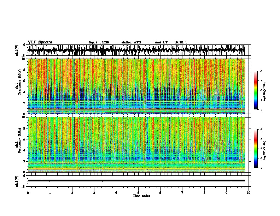Click the ch.3 flat voltage trace
Image resolution: width=280 pixels, height=216 pixels.
click(x=136, y=181)
